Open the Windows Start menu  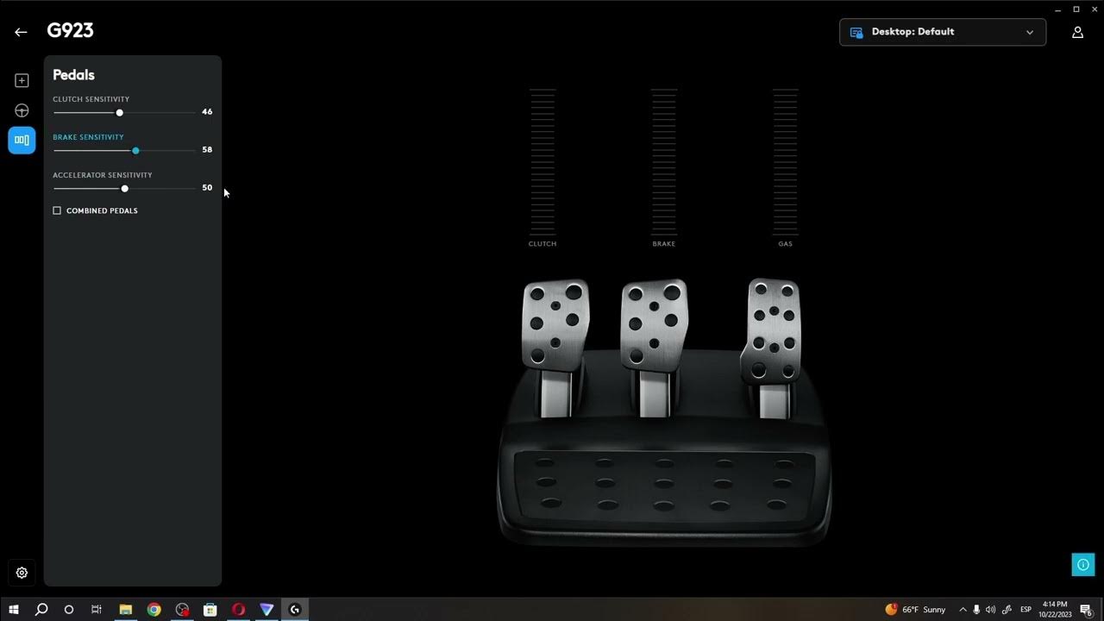14,610
